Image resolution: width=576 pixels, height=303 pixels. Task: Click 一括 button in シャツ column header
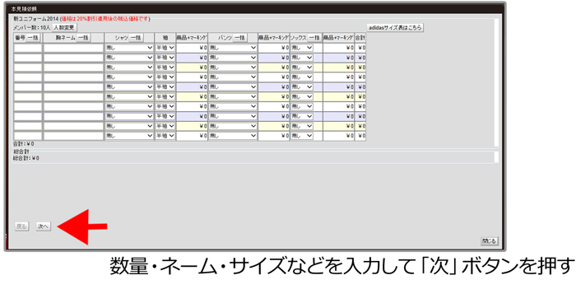click(136, 38)
